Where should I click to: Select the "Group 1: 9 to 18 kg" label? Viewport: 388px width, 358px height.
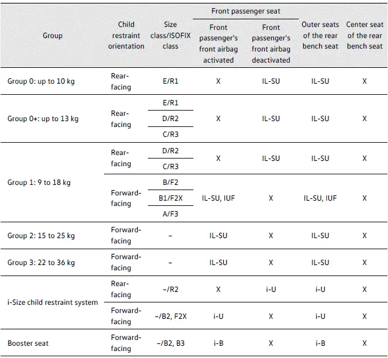[39, 183]
